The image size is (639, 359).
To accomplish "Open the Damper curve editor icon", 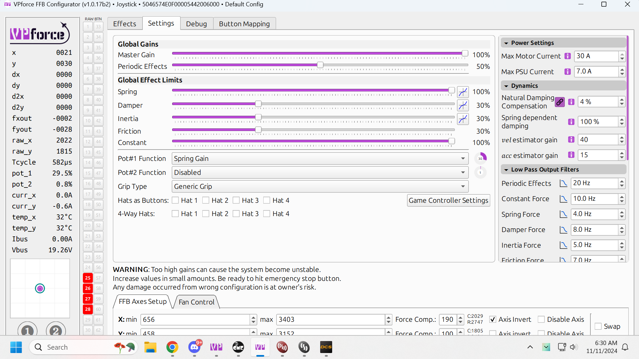I will (463, 106).
